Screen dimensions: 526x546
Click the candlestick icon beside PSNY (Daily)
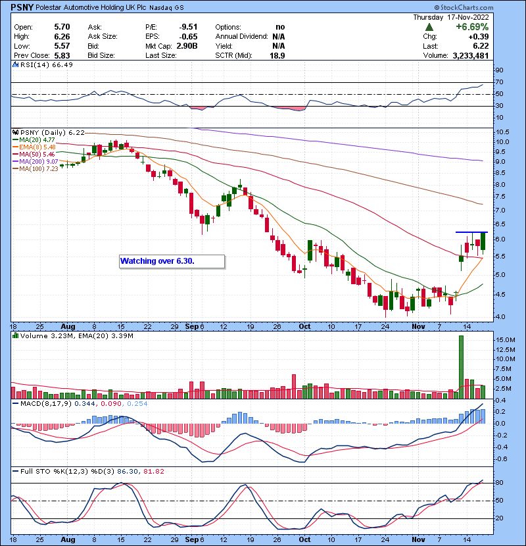pos(15,133)
